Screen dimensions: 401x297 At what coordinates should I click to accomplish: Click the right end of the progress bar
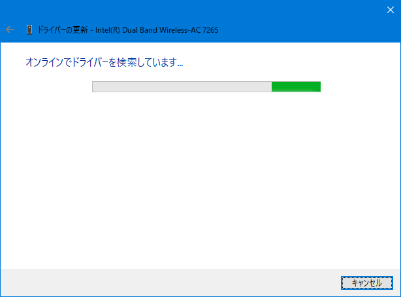pyautogui.click(x=319, y=86)
